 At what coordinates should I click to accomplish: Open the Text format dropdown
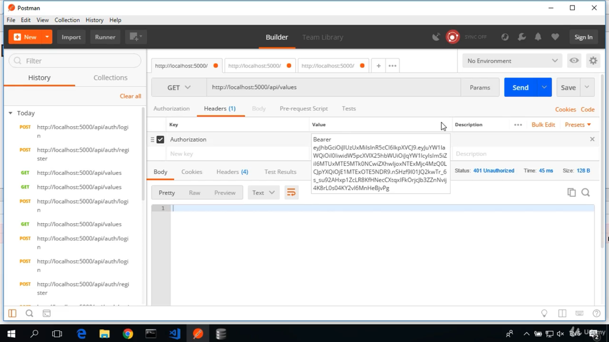(x=263, y=193)
